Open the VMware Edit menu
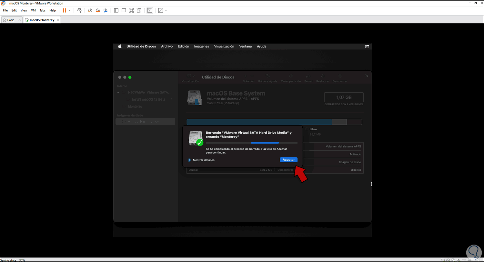Image resolution: width=484 pixels, height=262 pixels. pyautogui.click(x=14, y=10)
